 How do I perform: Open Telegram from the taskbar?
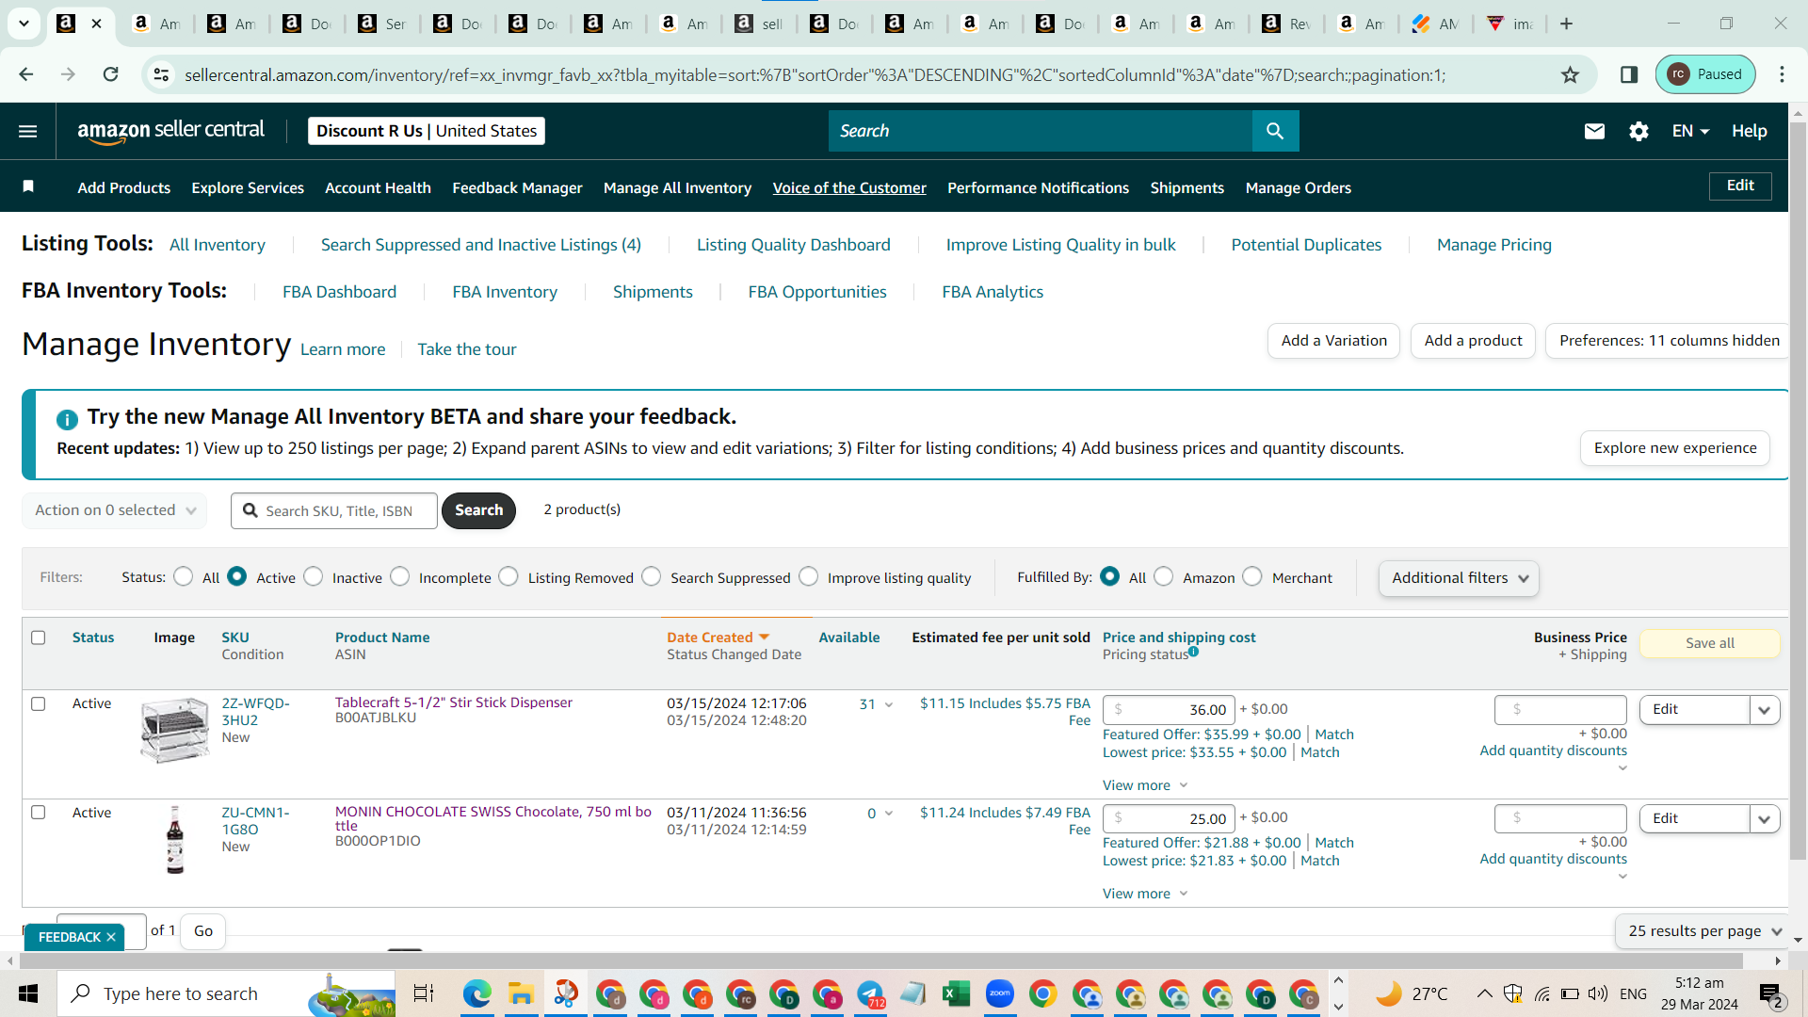point(869,993)
